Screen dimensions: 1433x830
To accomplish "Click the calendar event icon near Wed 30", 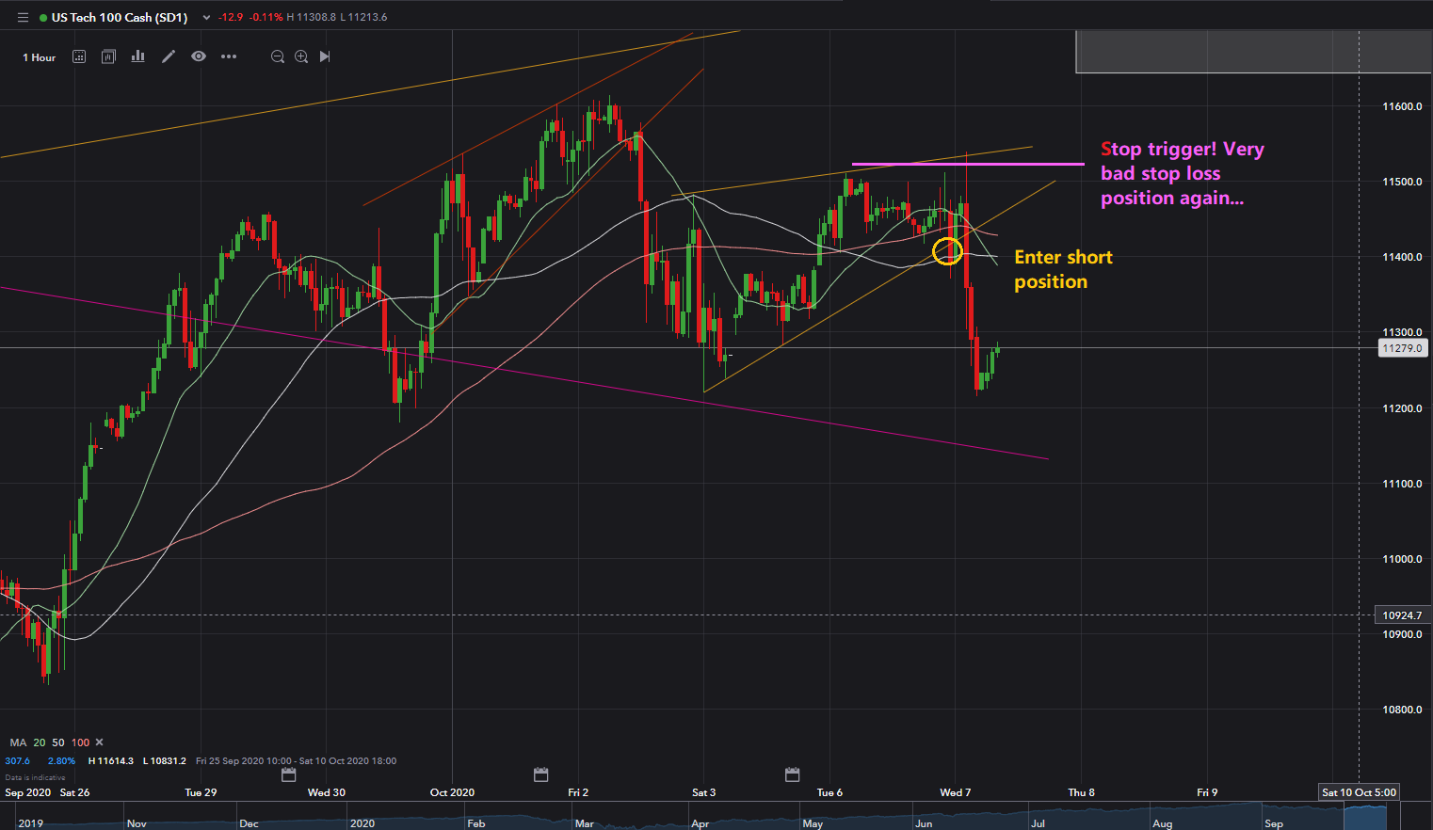I will point(289,774).
